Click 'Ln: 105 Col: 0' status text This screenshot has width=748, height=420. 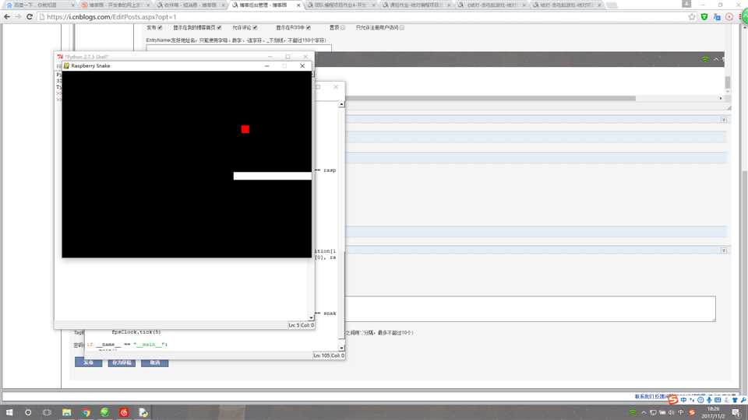(329, 355)
